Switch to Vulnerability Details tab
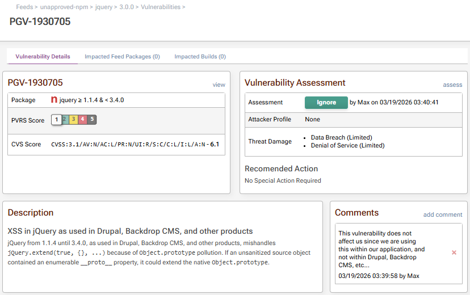The width and height of the screenshot is (470, 295). click(x=43, y=57)
